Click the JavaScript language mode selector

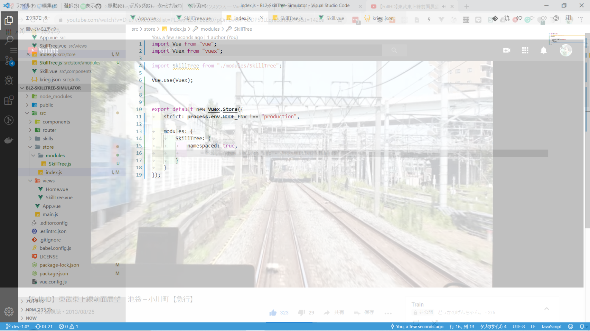click(x=551, y=327)
